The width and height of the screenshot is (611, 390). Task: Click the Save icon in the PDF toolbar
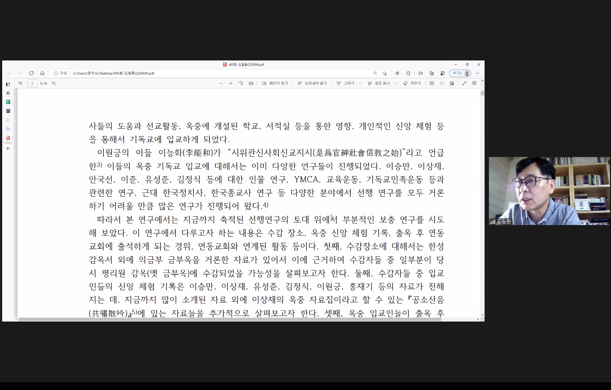coord(442,83)
